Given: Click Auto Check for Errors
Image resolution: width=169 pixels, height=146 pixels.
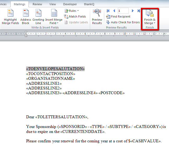Looking at the screenshot, I should (x=123, y=22).
